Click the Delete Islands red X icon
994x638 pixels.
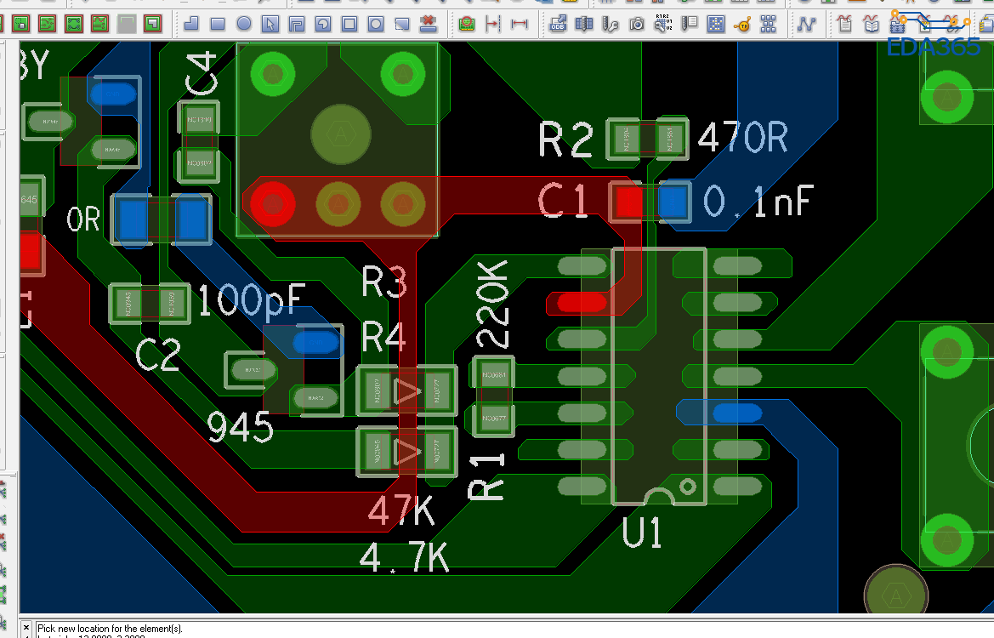429,24
